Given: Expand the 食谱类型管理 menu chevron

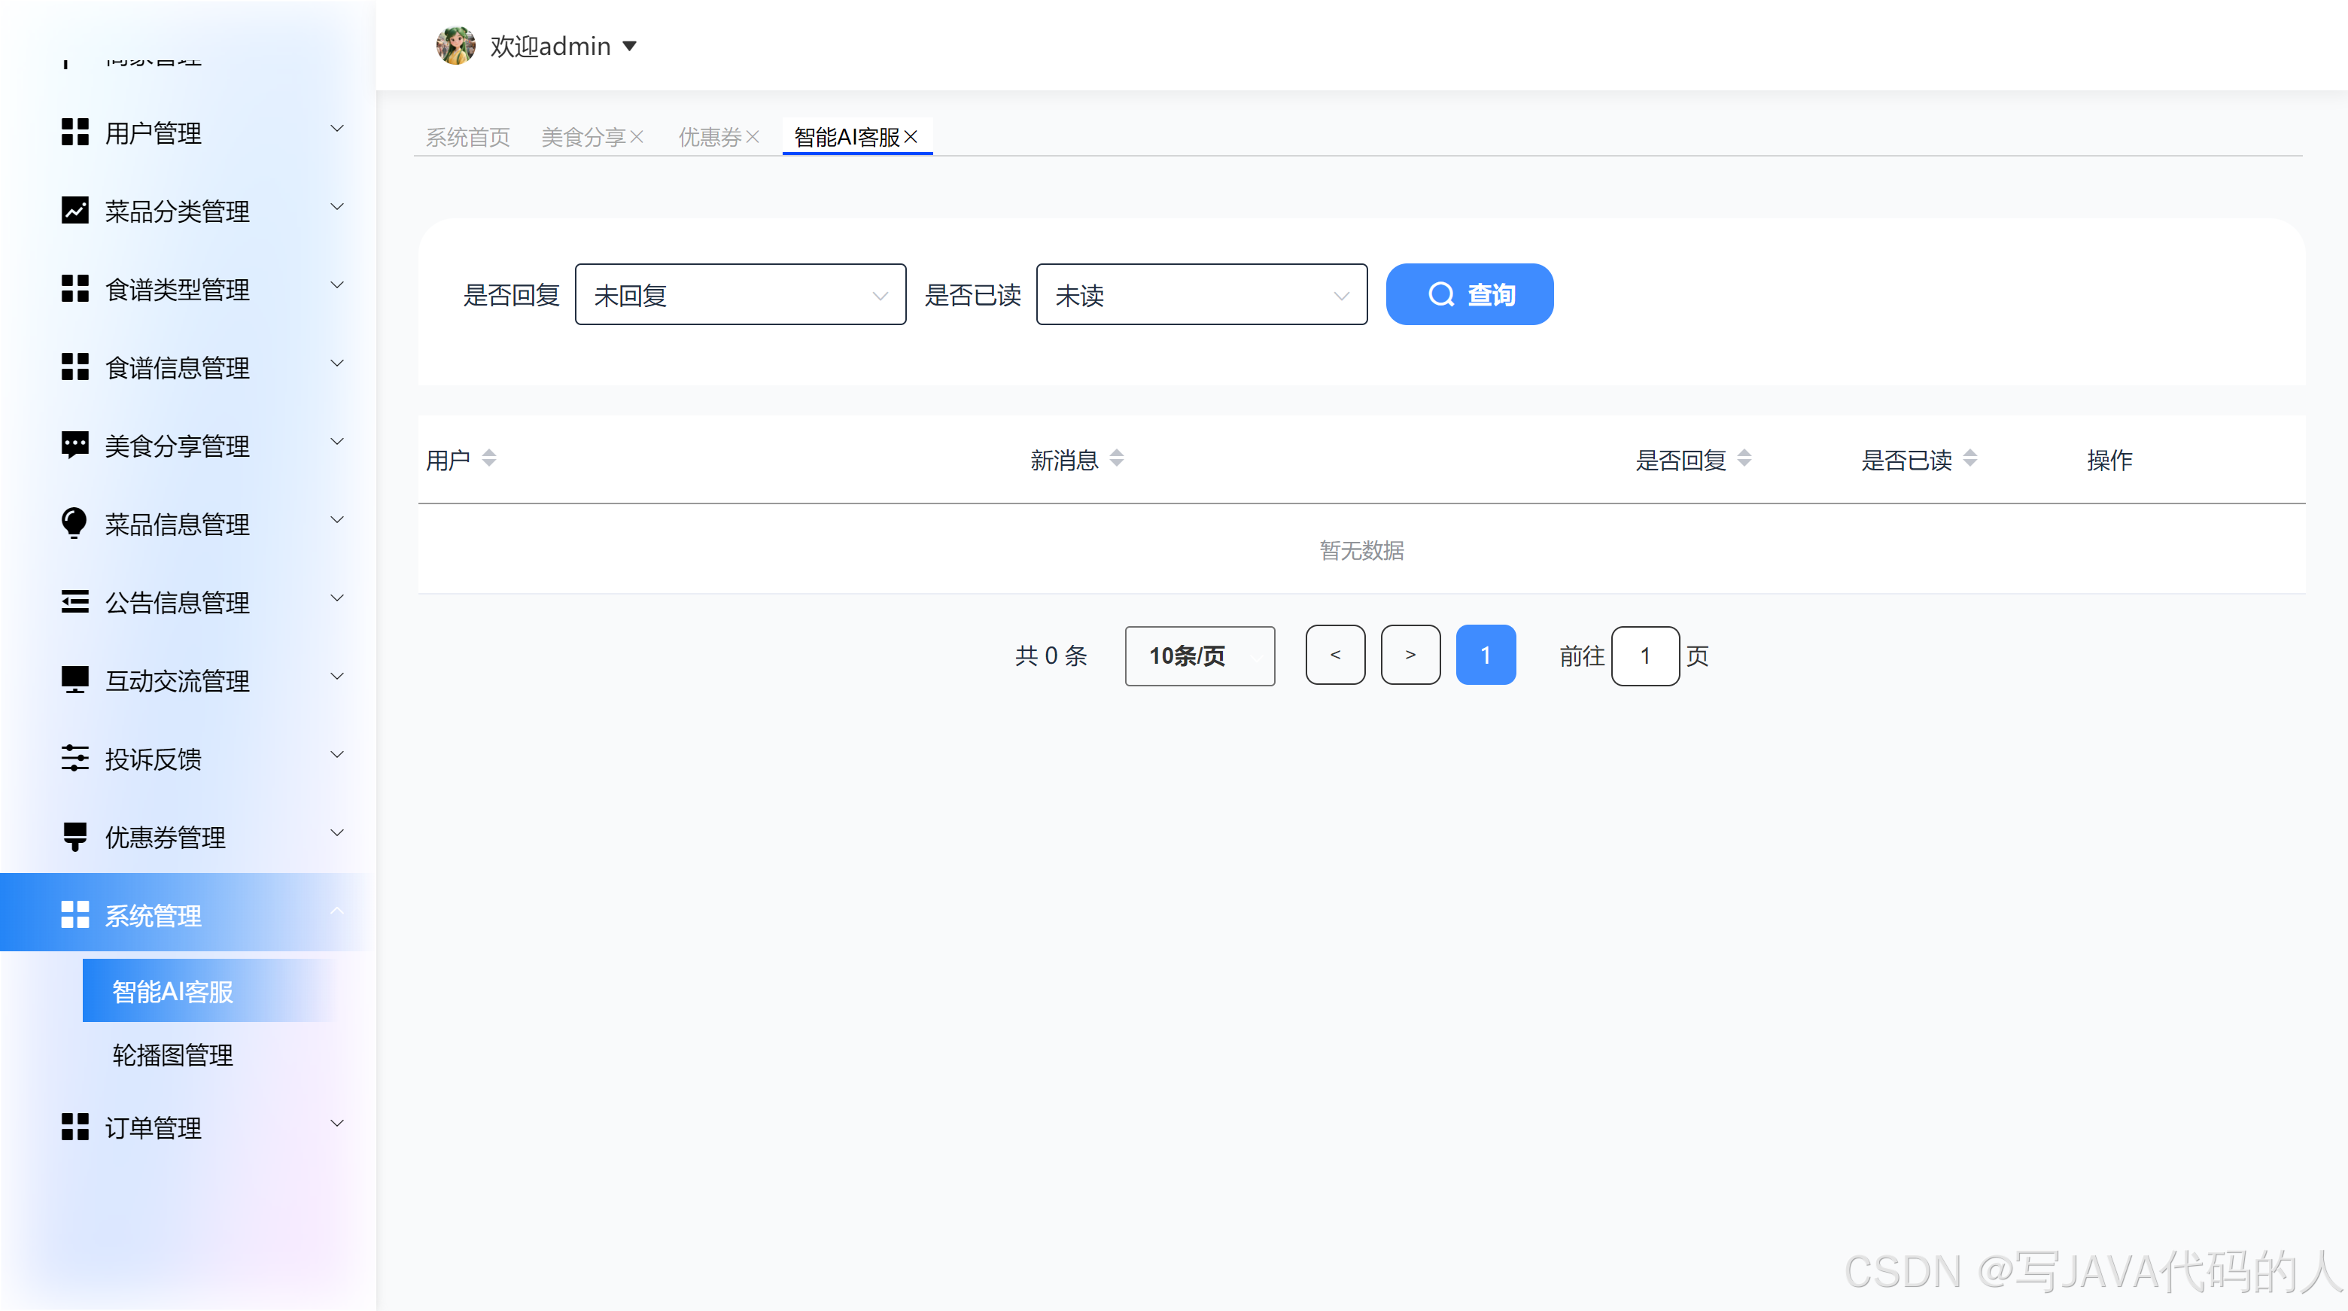Looking at the screenshot, I should (337, 285).
